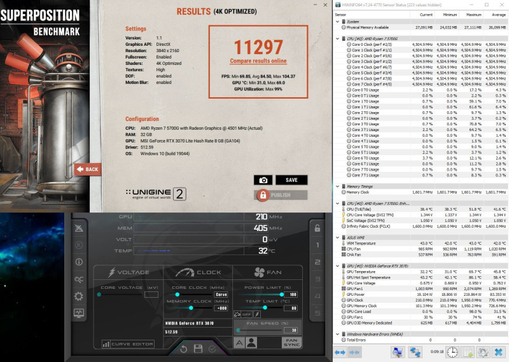Viewport: 509px width, 362px height.
Task: Click the empty Core Voltage value field
Action: click(151, 295)
